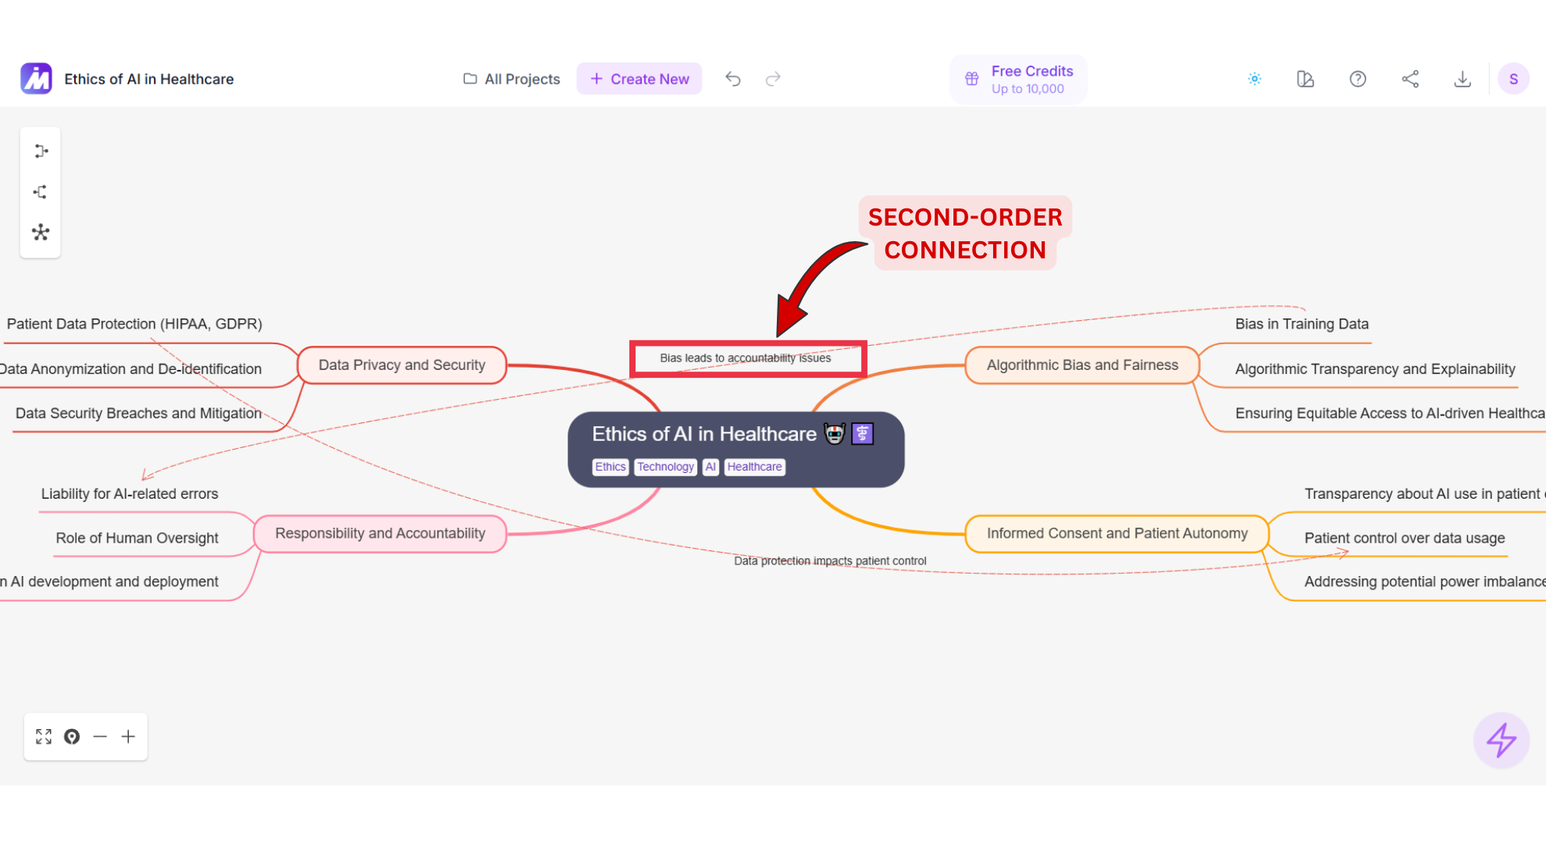This screenshot has height=843, width=1546.
Task: Open the style/theme editor icon
Action: (x=1306, y=79)
